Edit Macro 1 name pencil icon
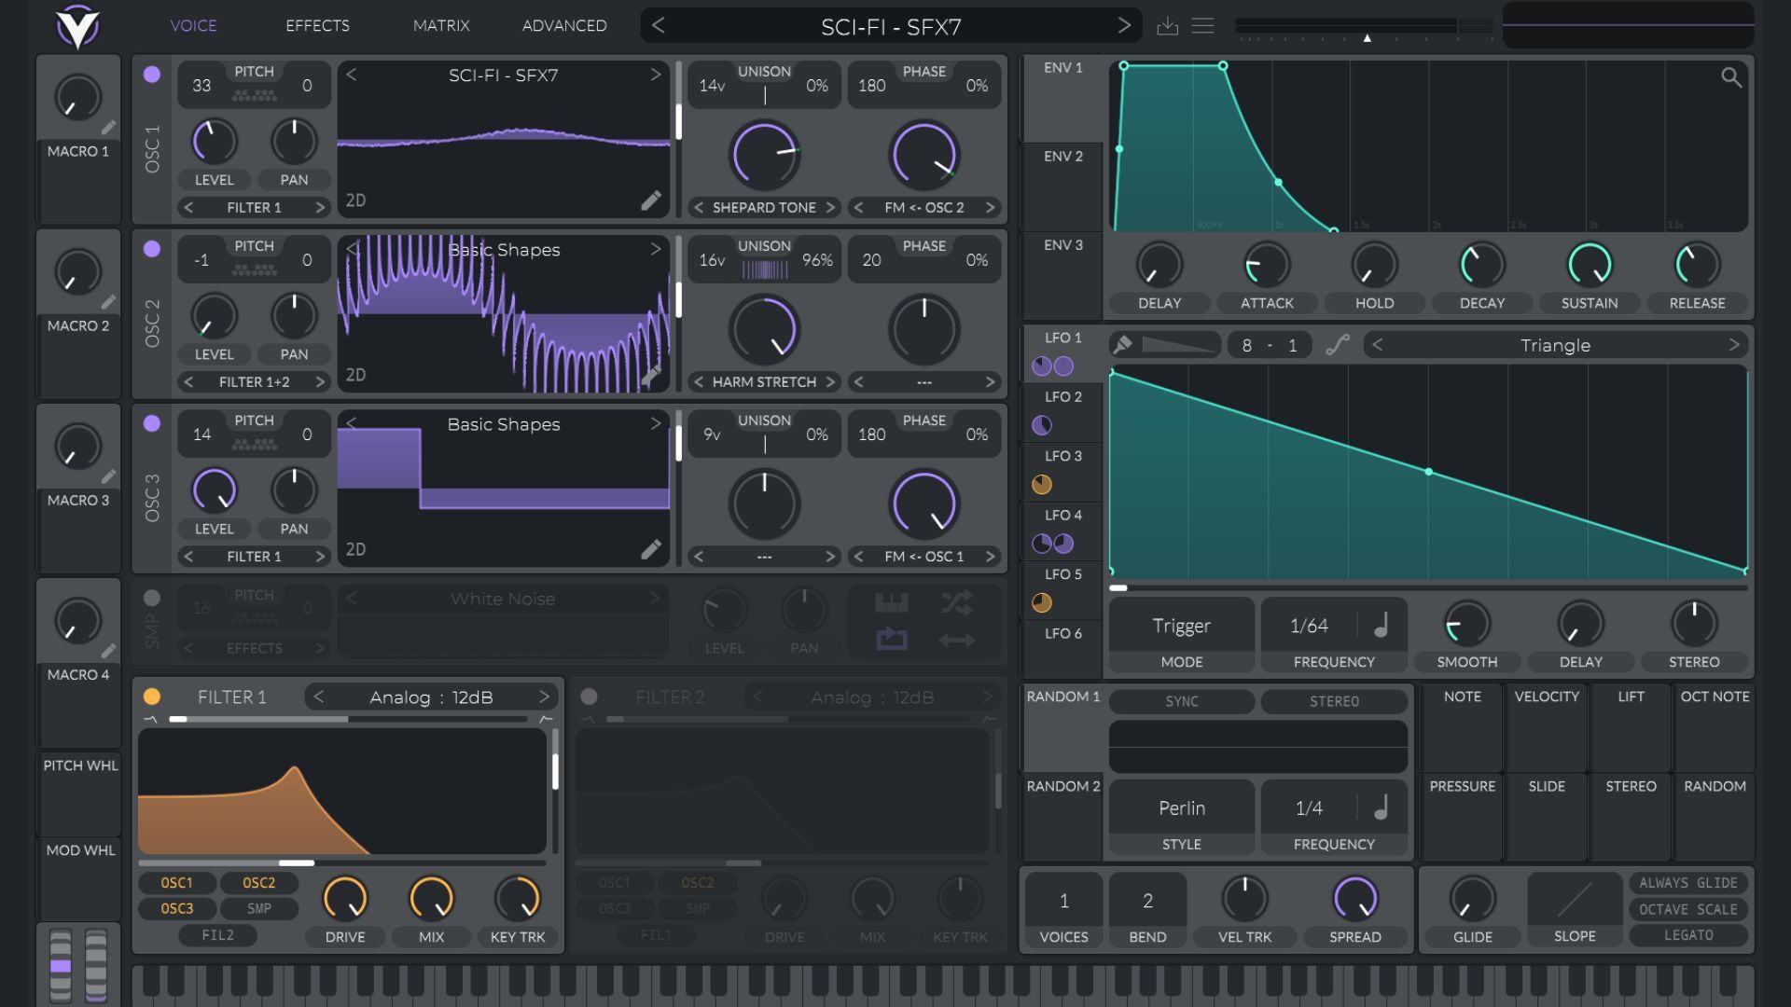The width and height of the screenshot is (1791, 1007). coord(108,128)
